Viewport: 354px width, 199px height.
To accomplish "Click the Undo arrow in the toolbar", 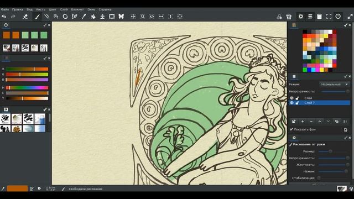I will tap(4, 17).
